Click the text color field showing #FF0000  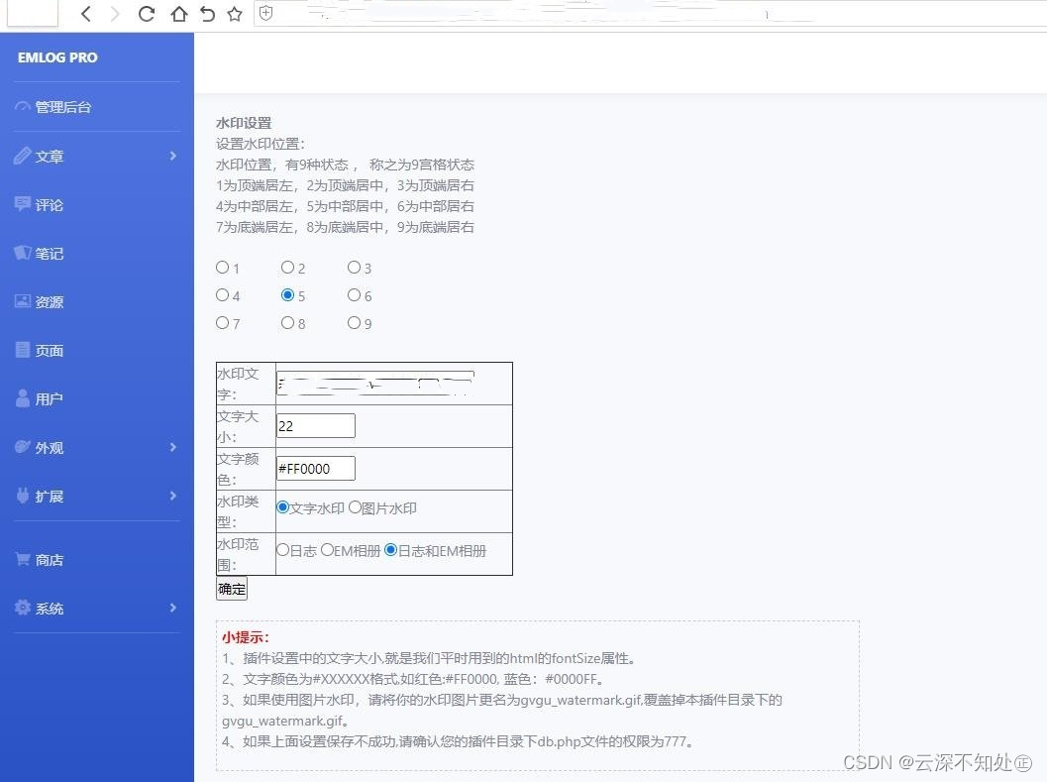(314, 468)
